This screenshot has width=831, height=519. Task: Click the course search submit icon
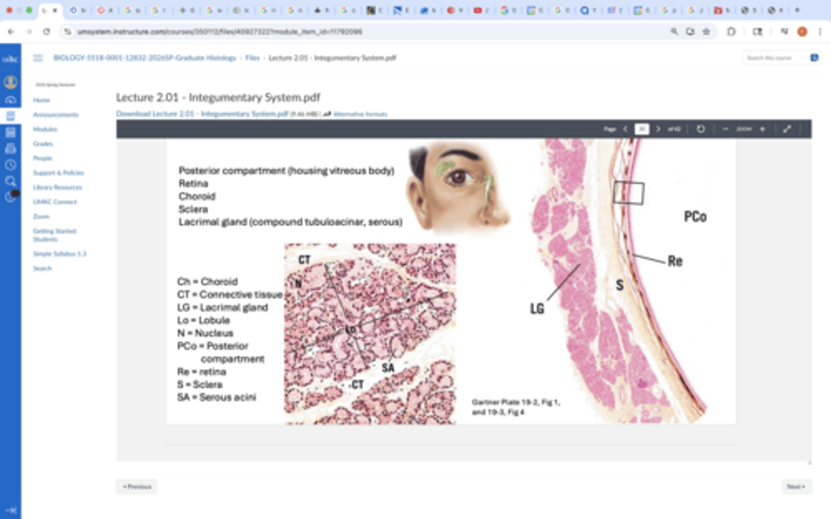[814, 58]
